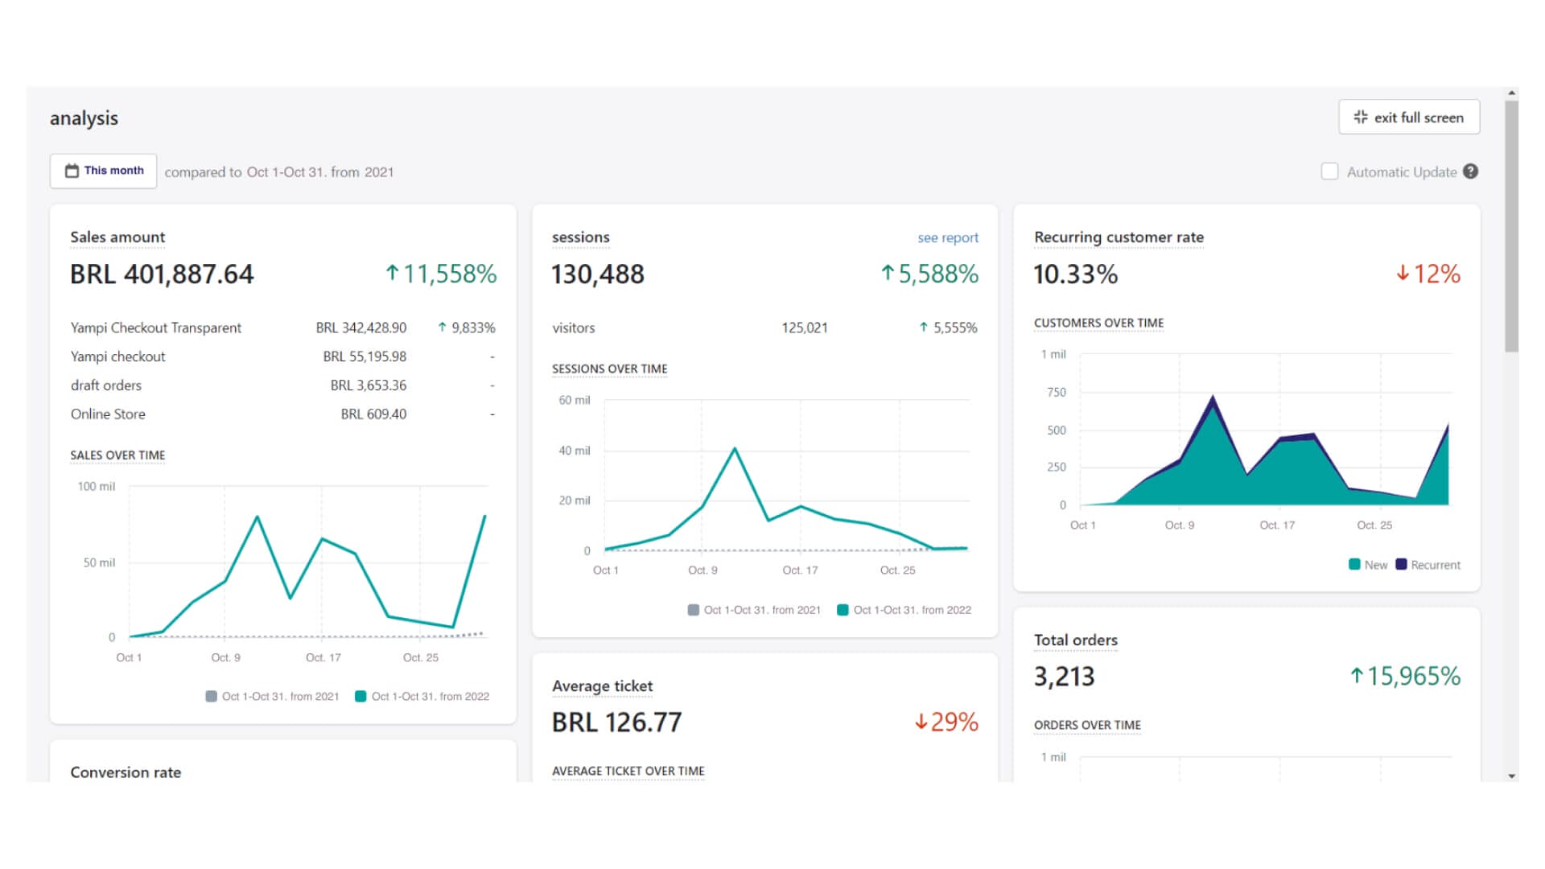Click the red down arrow beside 29%

(921, 722)
